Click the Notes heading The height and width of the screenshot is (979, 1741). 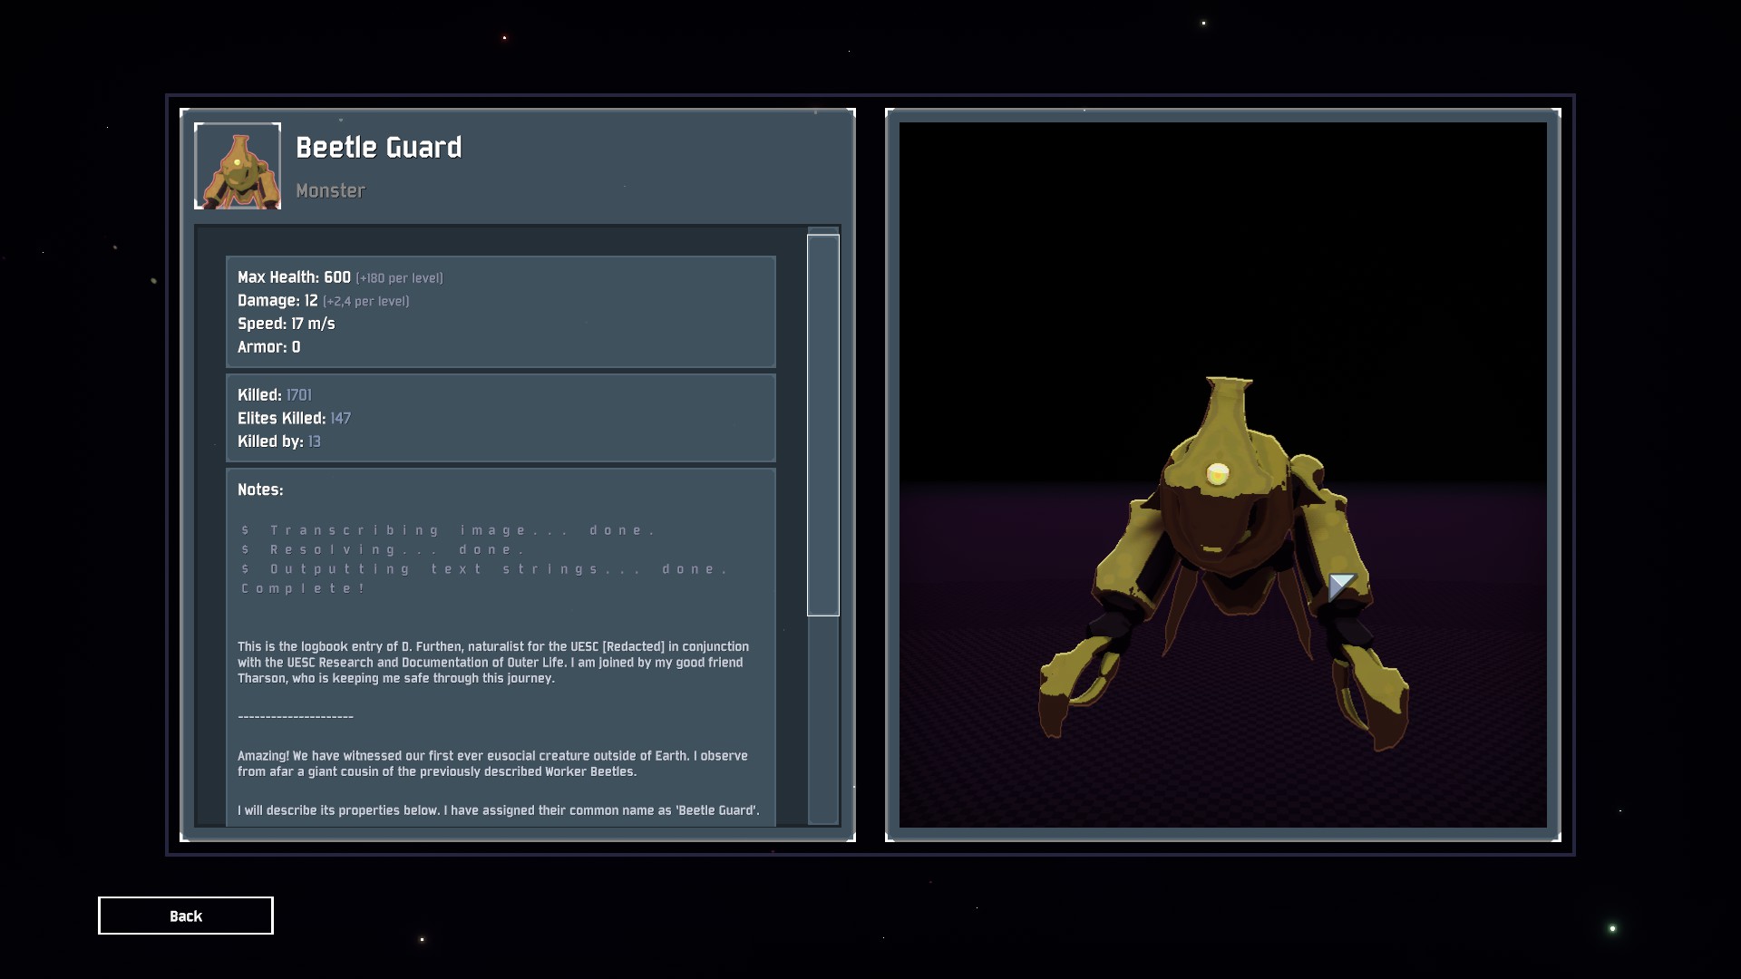(260, 489)
